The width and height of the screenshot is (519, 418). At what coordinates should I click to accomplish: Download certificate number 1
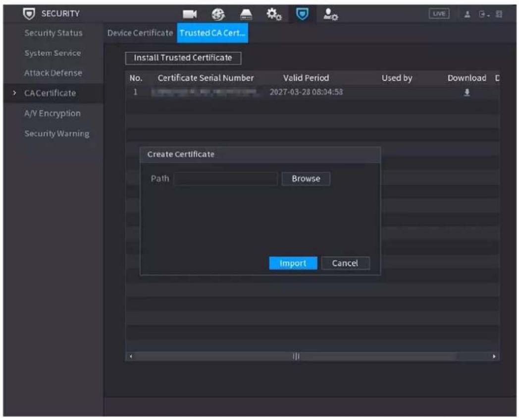467,92
